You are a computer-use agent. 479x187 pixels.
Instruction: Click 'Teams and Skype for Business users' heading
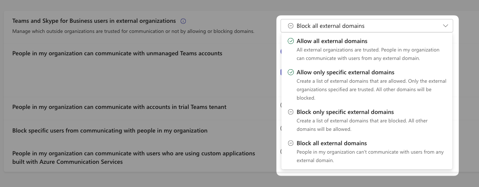[x=94, y=21]
